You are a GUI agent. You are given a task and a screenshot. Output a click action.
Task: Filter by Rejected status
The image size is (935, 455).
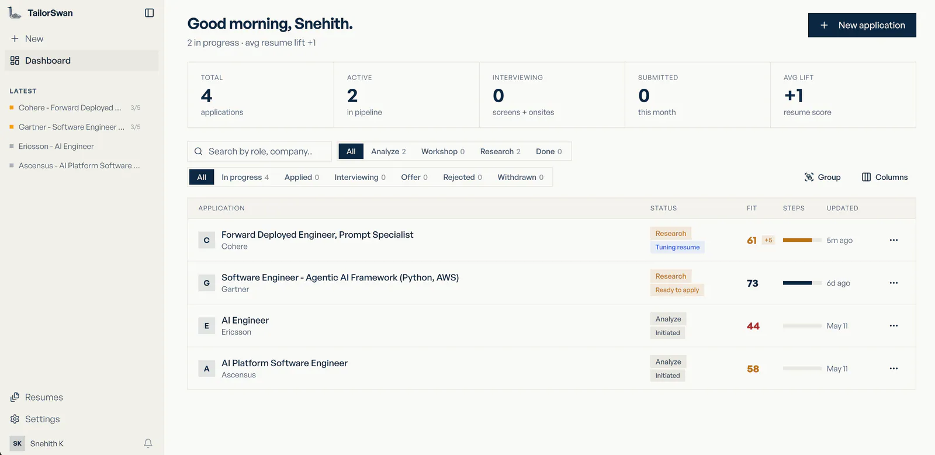(463, 177)
